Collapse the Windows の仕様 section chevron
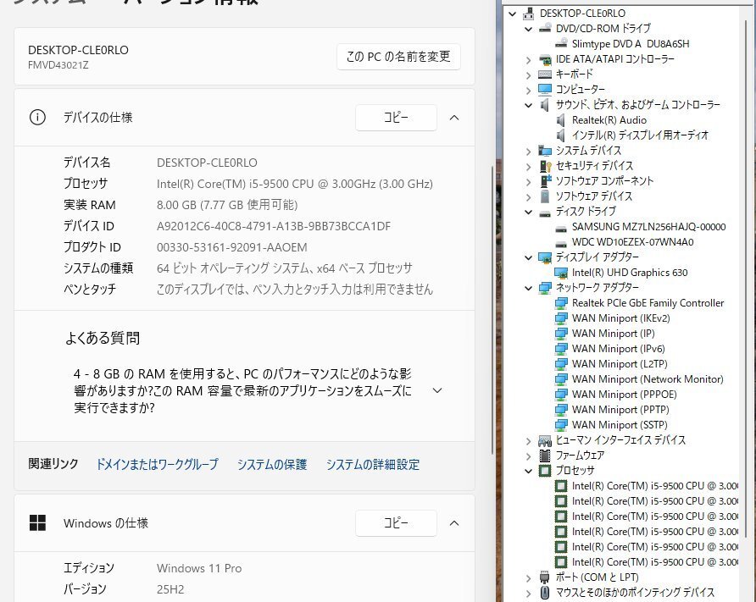756x602 pixels. (454, 523)
